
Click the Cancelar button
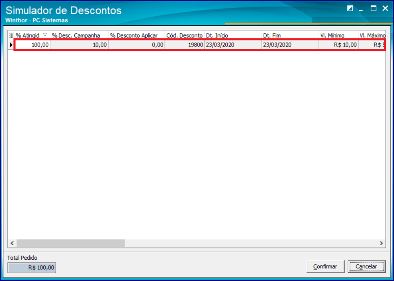point(367,266)
